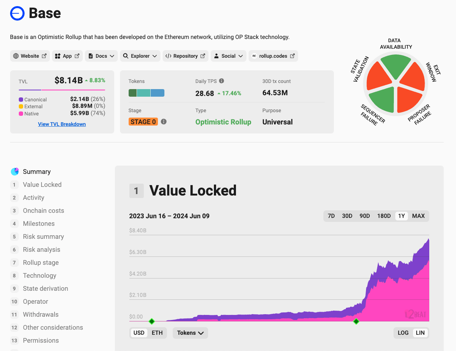Switch chart currency to ETH
The width and height of the screenshot is (456, 351).
157,333
